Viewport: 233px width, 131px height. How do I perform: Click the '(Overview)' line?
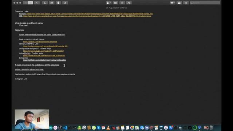click(x=23, y=25)
